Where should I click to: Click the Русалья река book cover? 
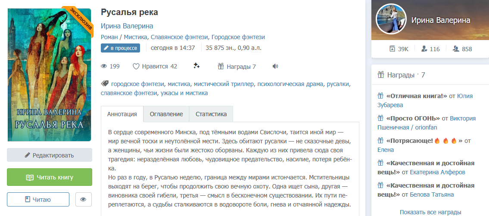50,75
